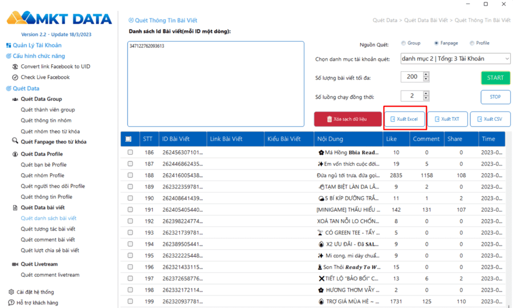The width and height of the screenshot is (513, 308).
Task: Click the Cấu hình chức năng icon
Action: tap(9, 56)
